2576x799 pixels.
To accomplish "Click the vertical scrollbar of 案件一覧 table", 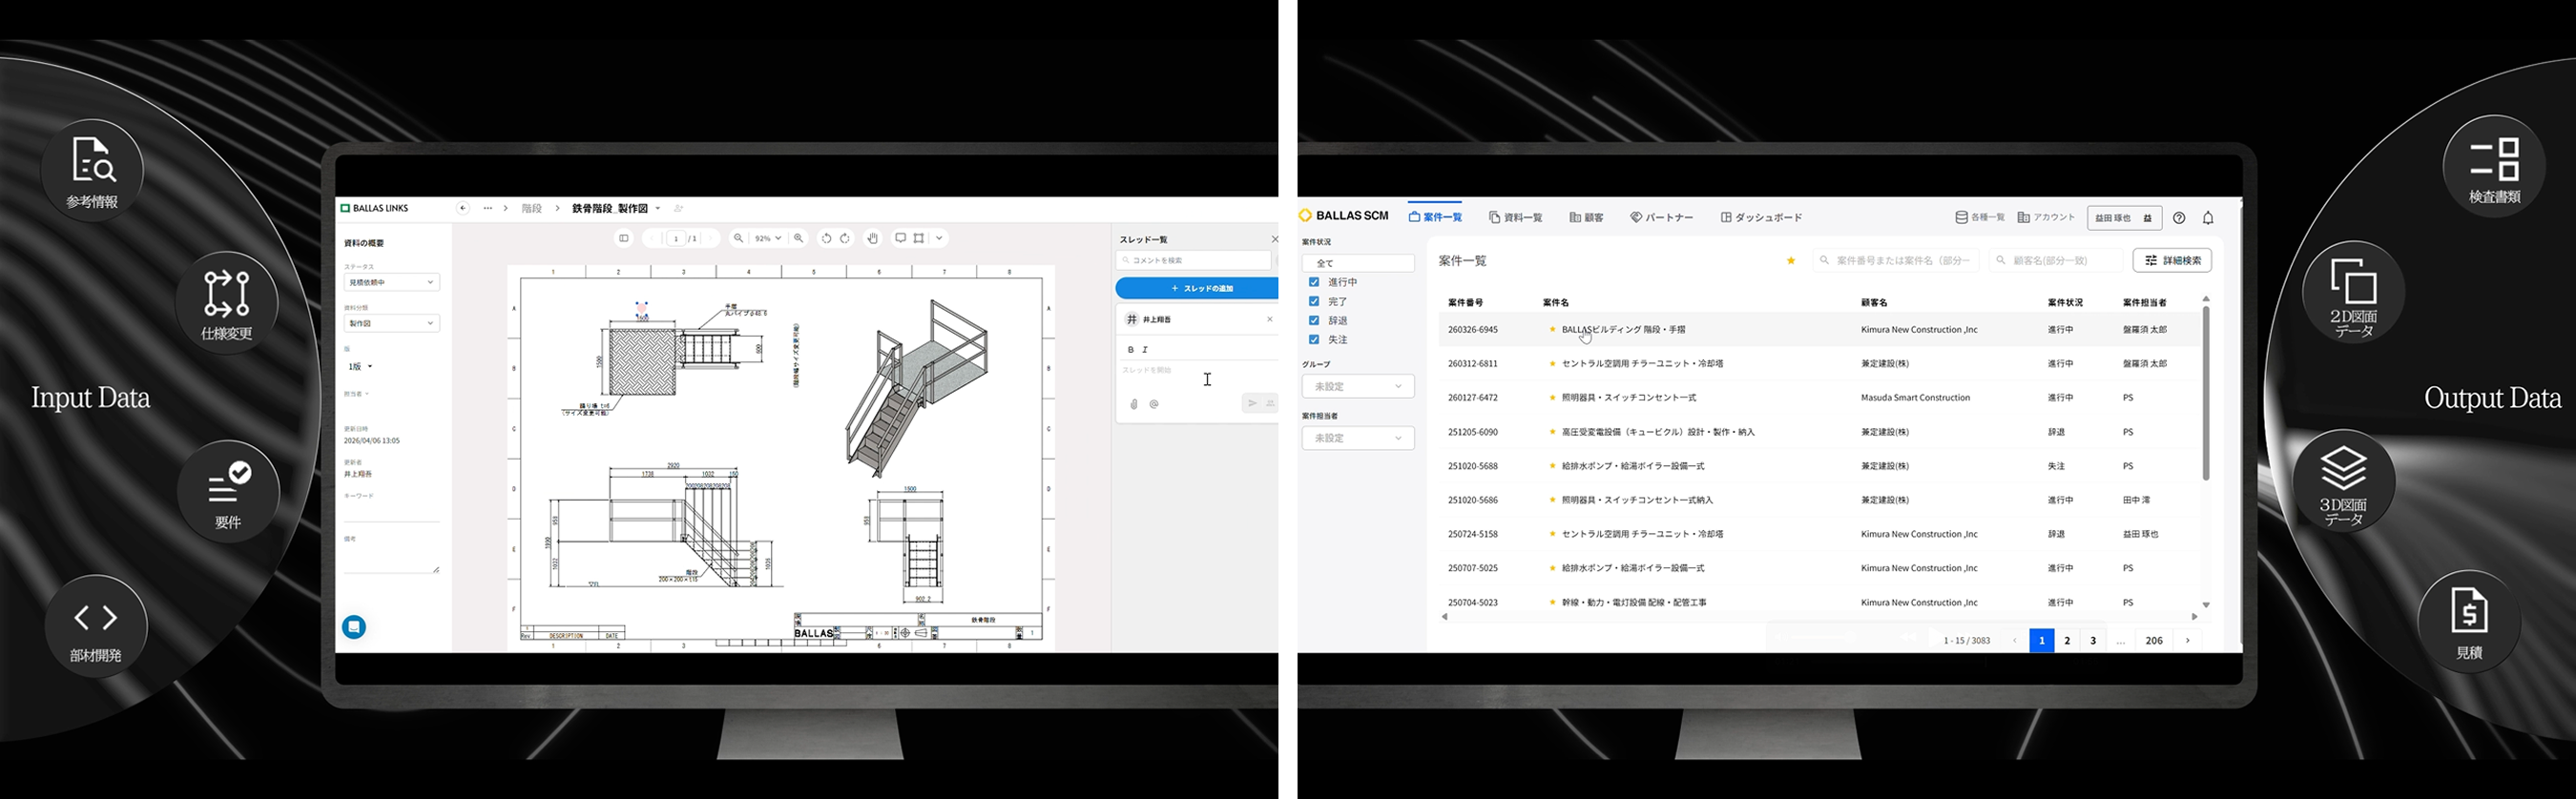I will click(2206, 395).
